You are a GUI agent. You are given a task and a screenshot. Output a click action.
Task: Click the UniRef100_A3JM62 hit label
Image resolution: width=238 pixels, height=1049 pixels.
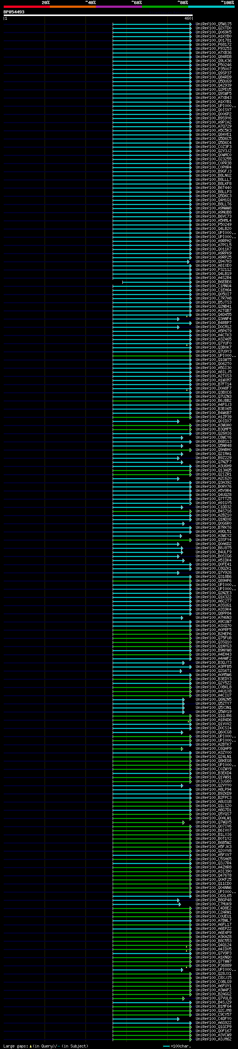coord(213,1039)
